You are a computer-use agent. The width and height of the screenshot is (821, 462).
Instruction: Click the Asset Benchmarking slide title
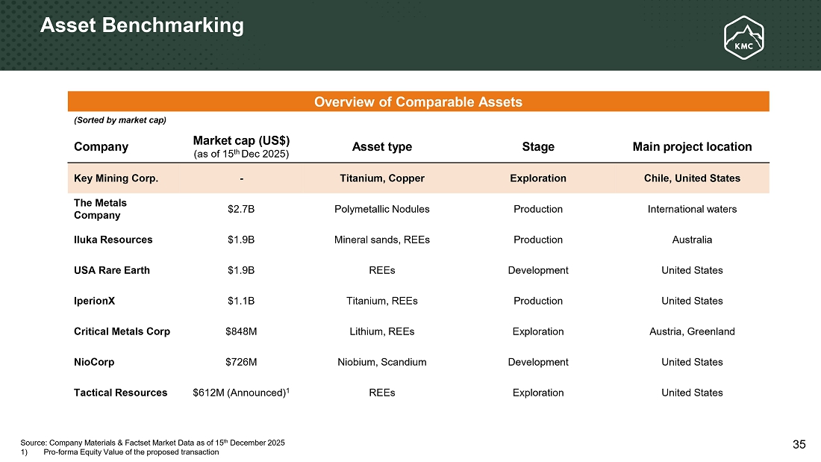pyautogui.click(x=142, y=25)
